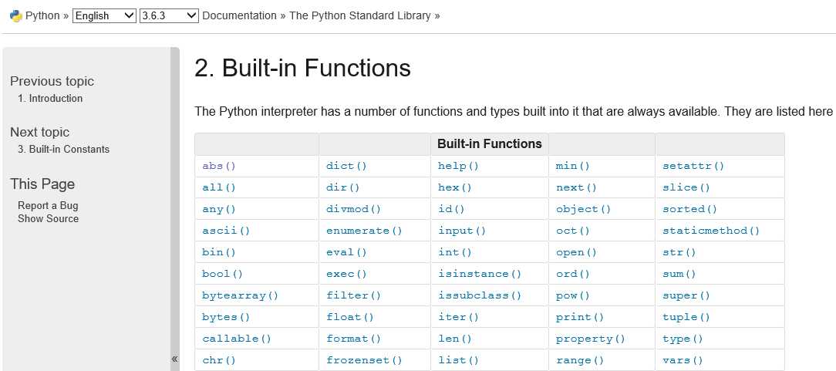The width and height of the screenshot is (836, 371).
Task: Open the type() function link
Action: (x=683, y=339)
